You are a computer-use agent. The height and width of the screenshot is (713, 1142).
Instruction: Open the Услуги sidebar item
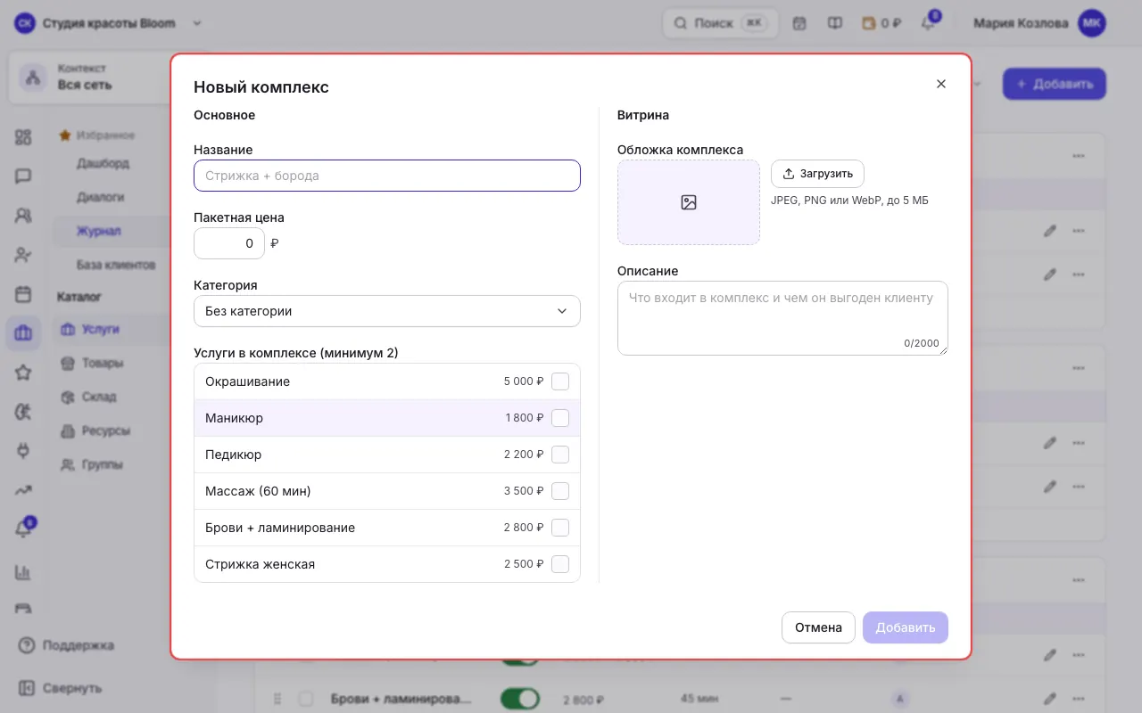(x=100, y=329)
